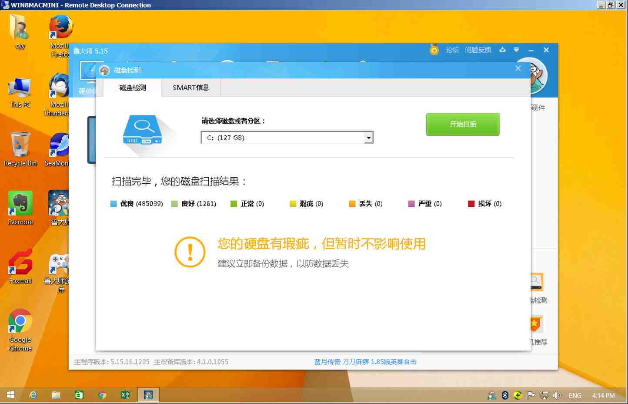Select the Evernote desktop shortcut

tap(20, 208)
